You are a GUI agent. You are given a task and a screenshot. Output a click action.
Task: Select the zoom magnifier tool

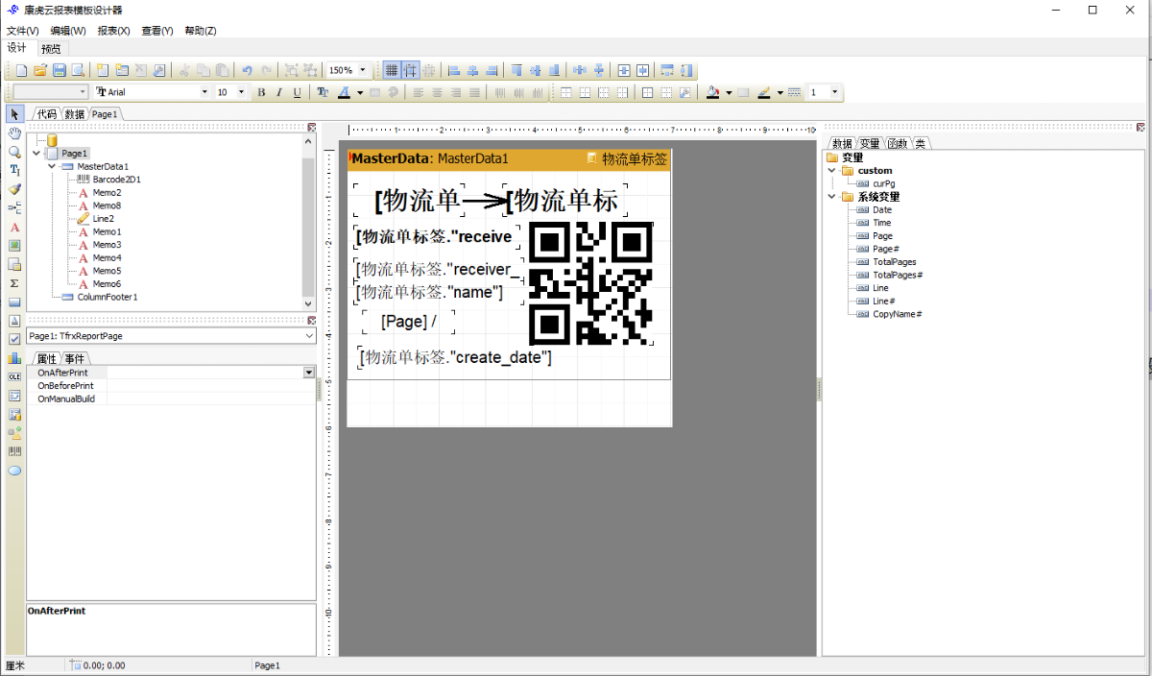coord(14,152)
